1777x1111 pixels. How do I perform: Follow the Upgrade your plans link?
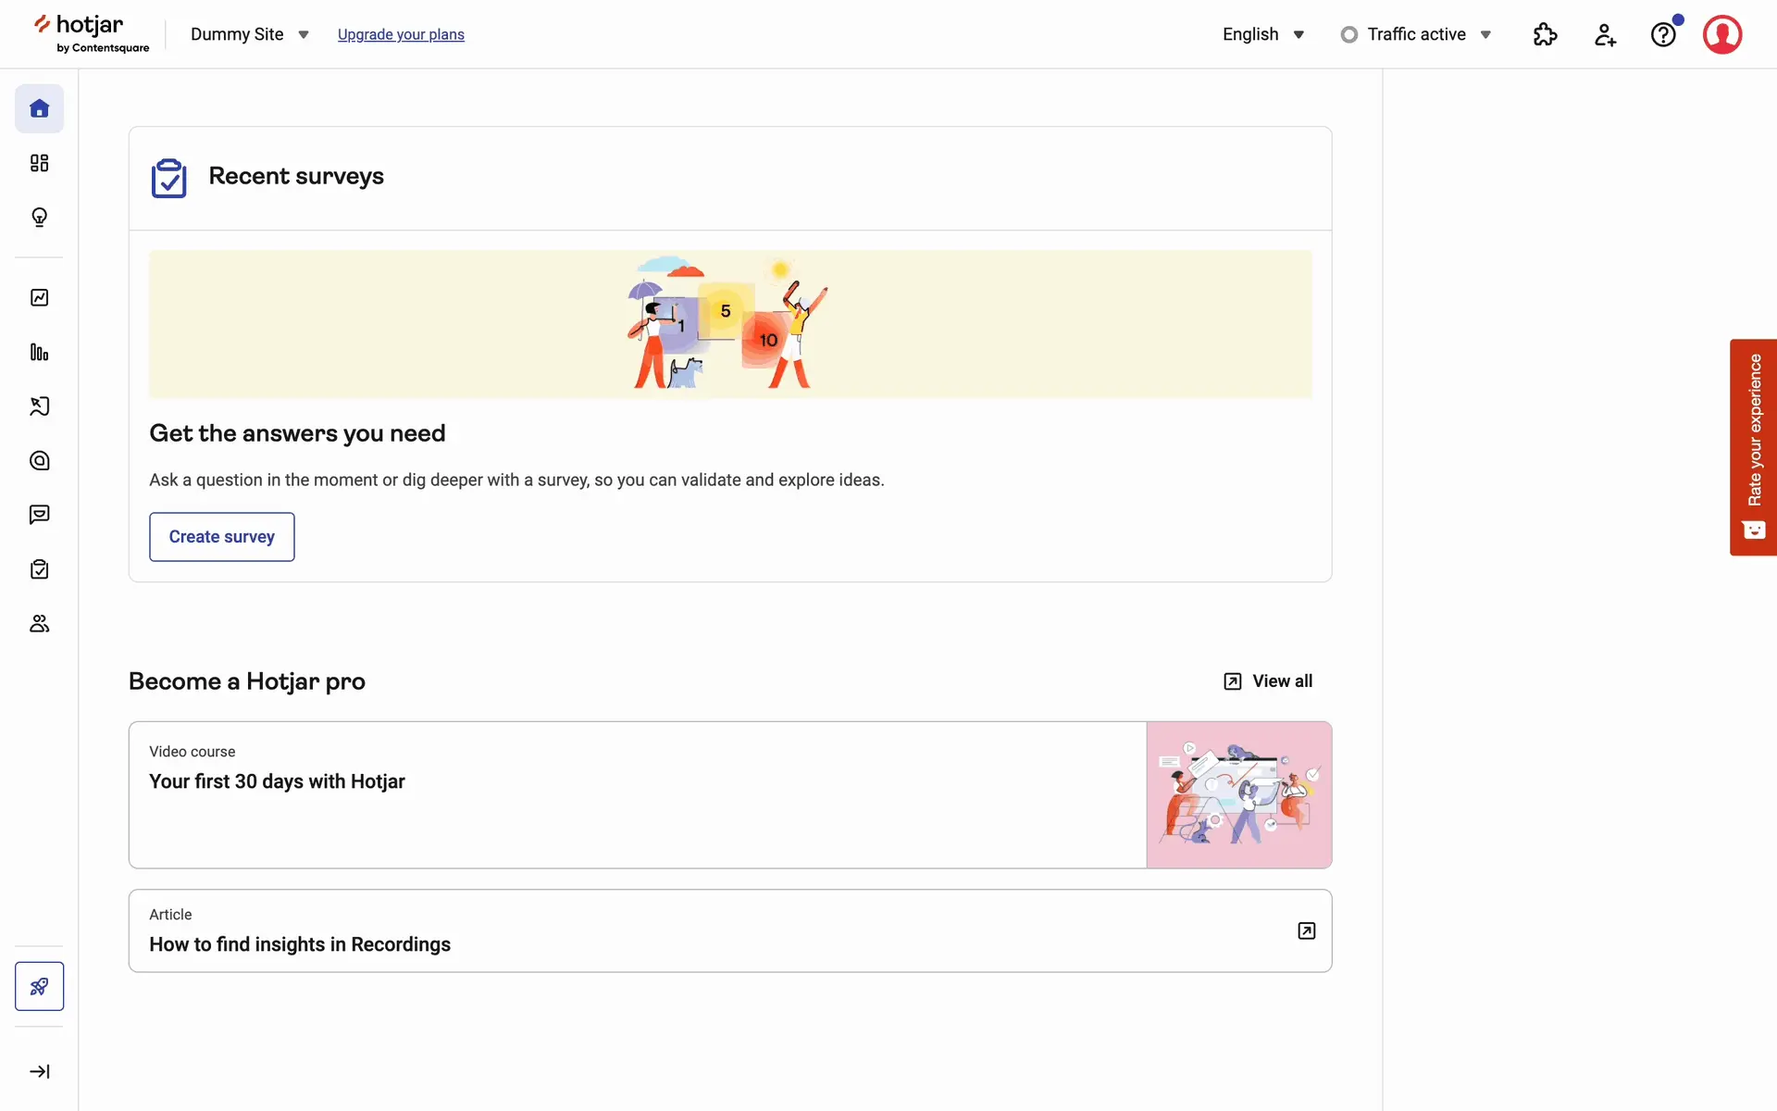(401, 34)
